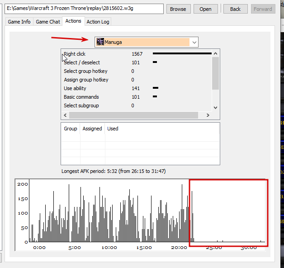Click the horizontal scrollbar thumb
284x268 pixels.
133,115
